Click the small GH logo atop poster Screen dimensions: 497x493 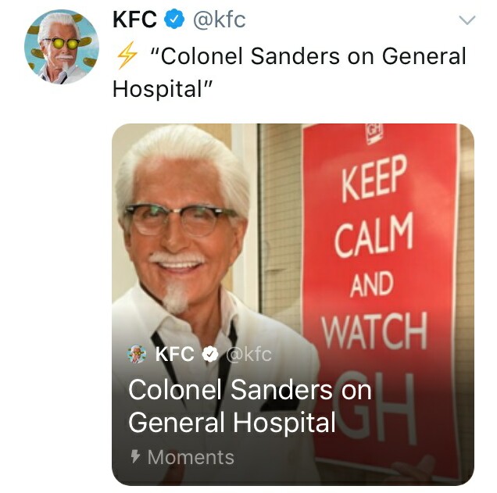point(374,133)
